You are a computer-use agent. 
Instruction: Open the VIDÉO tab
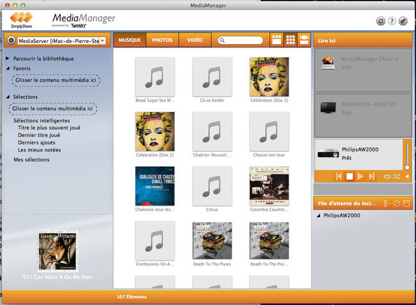pos(195,40)
